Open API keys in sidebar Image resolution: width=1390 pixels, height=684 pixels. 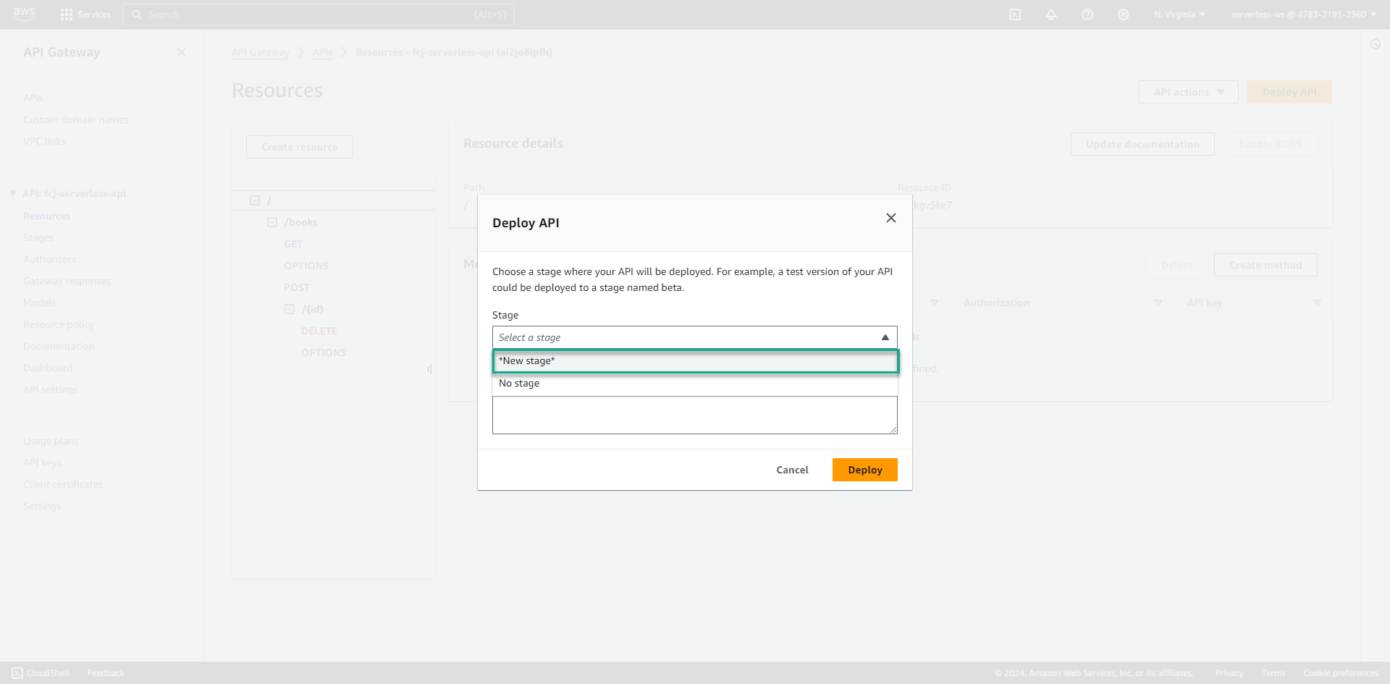pos(42,463)
